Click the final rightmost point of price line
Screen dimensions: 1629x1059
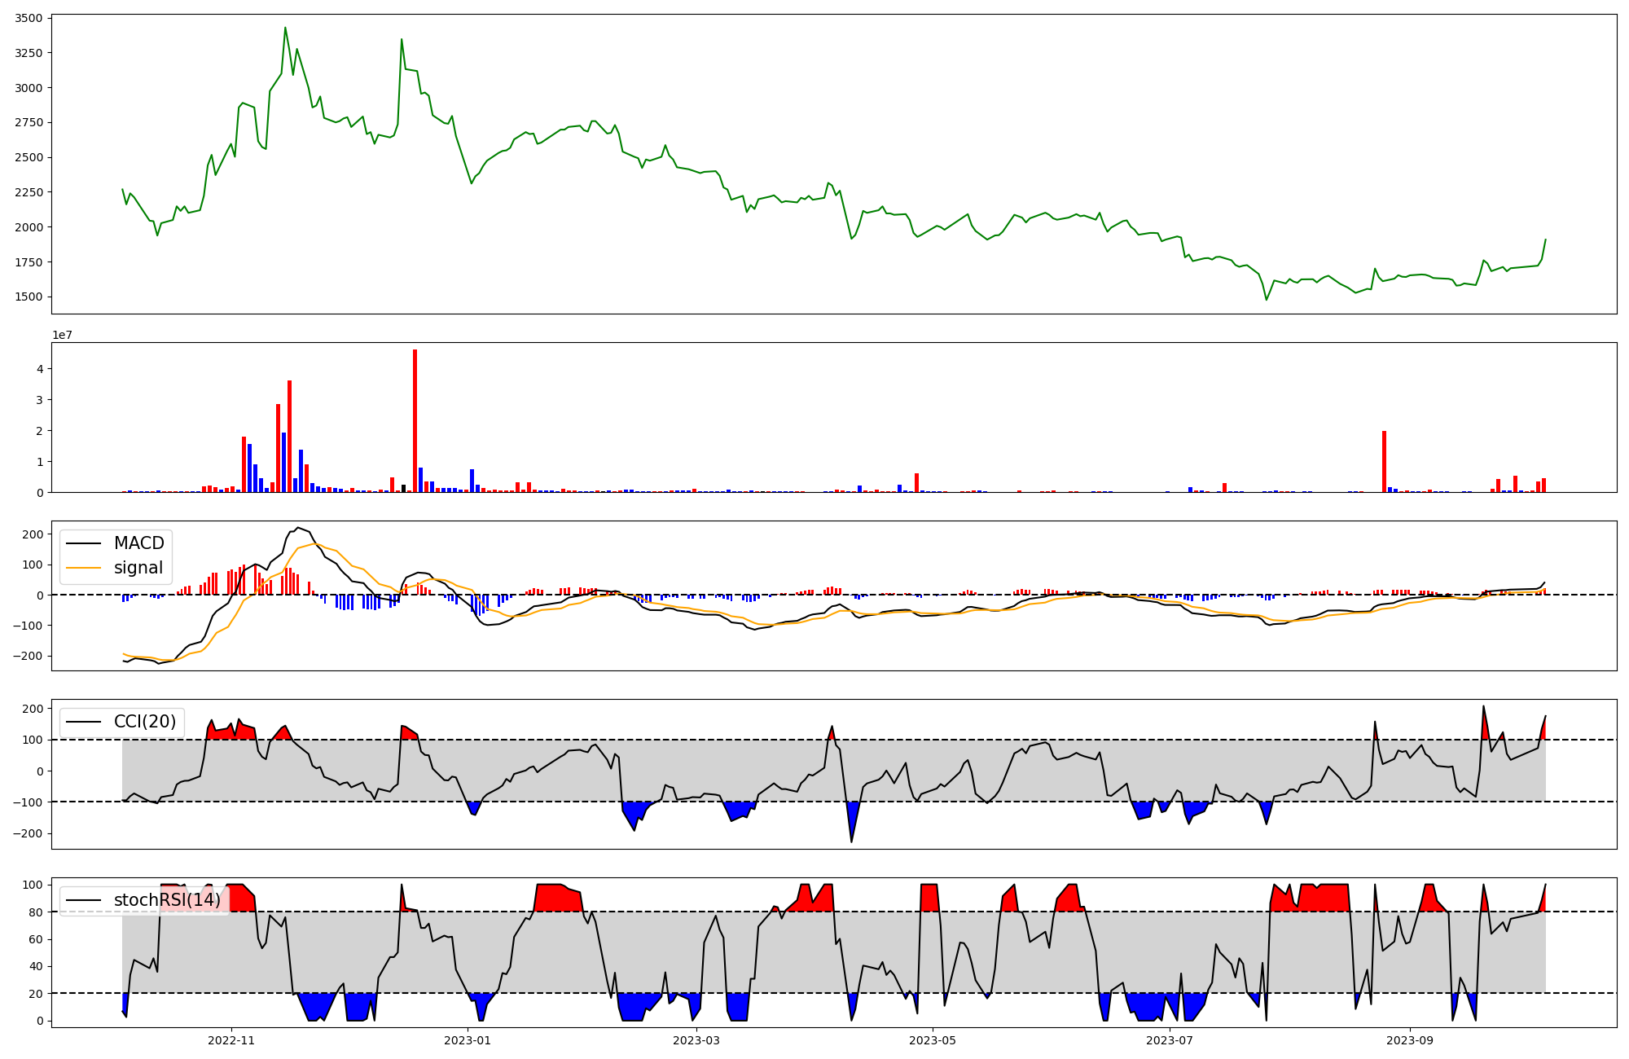pos(1545,239)
